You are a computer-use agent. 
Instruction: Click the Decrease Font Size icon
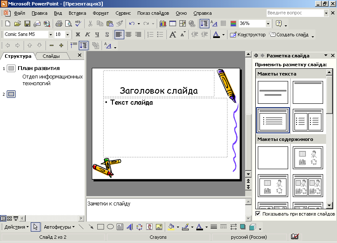coord(183,35)
